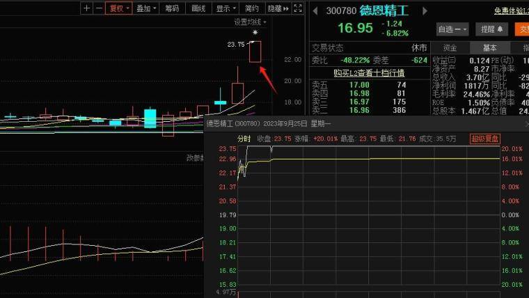The height and width of the screenshot is (298, 529).
Task: Click 卖二 price 16.96
Action: 359,111
